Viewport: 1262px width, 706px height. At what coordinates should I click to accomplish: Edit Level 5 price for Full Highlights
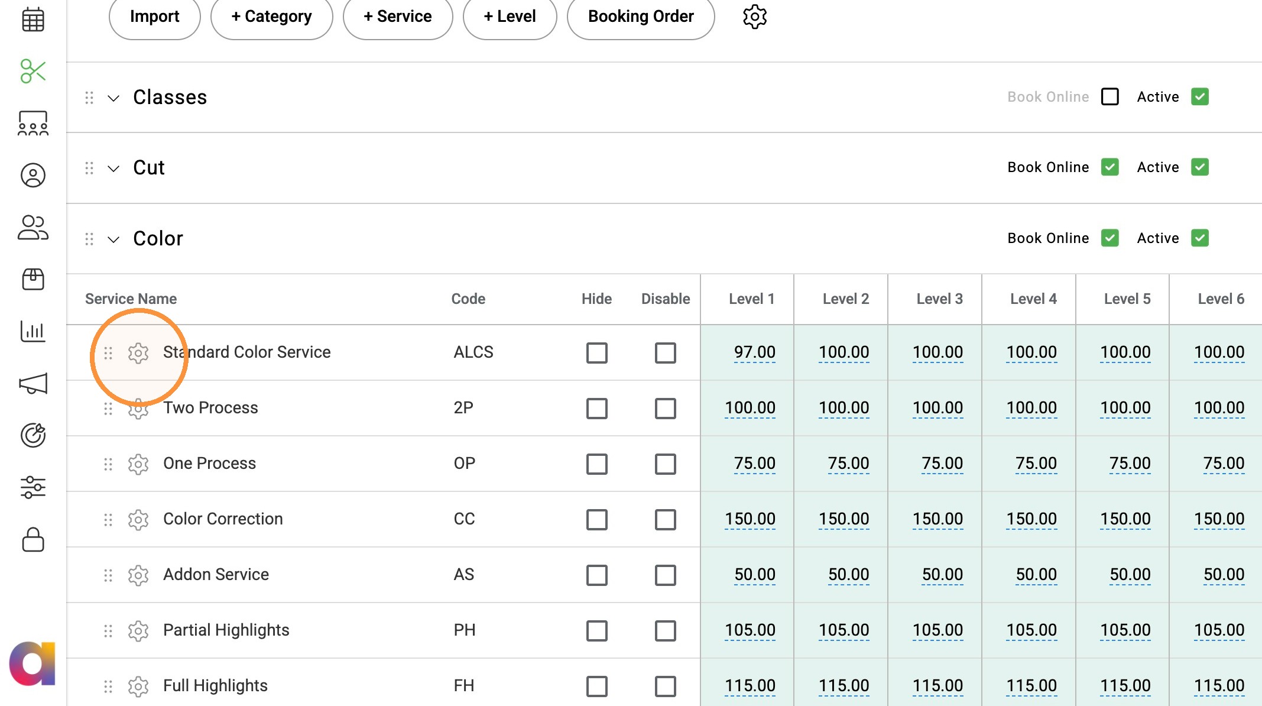click(x=1125, y=686)
